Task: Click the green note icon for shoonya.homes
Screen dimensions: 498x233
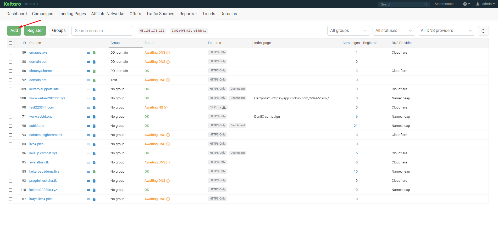Action: click(94, 71)
